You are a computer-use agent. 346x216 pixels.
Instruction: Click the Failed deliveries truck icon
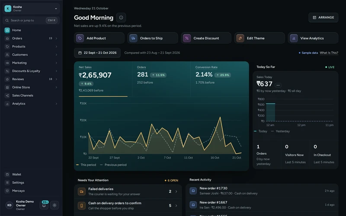[82, 191]
